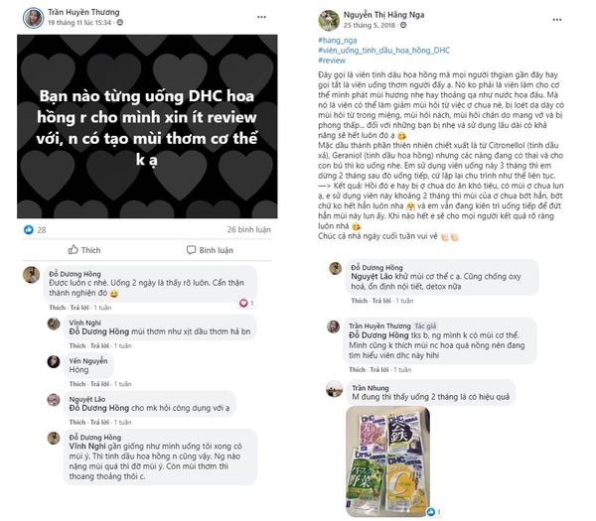Click the blue like reaction icon beside 28
The width and height of the screenshot is (596, 521).
[x=28, y=229]
